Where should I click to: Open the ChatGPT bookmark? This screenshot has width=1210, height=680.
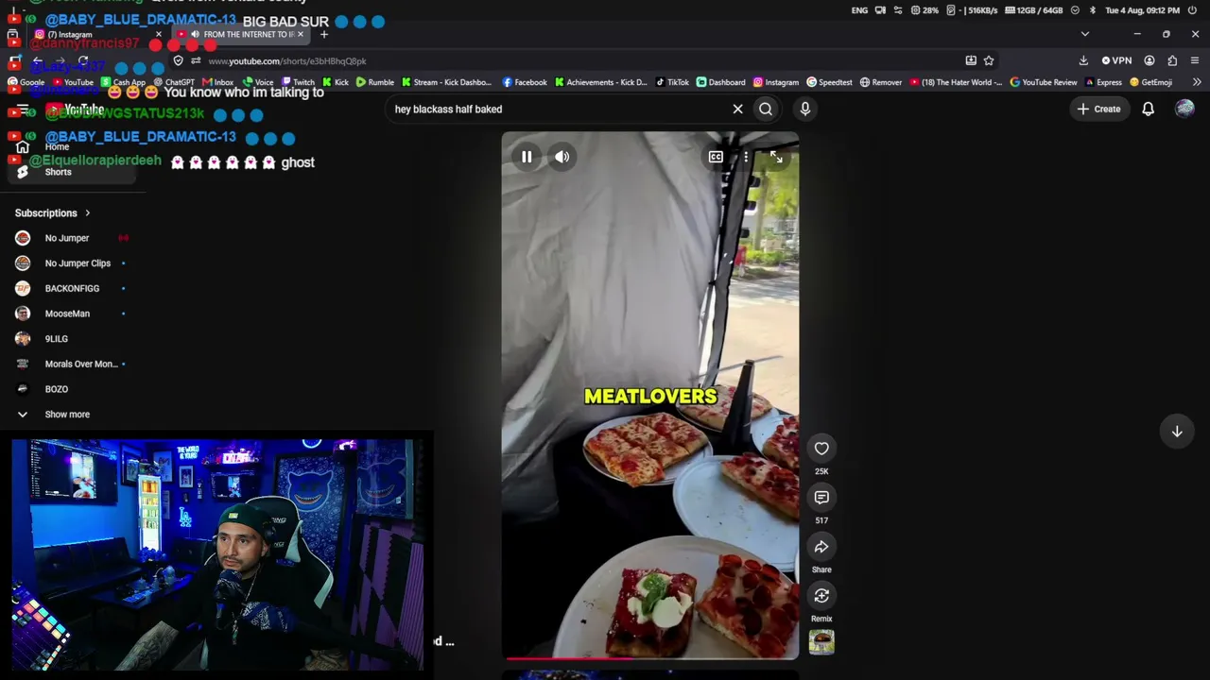173,82
